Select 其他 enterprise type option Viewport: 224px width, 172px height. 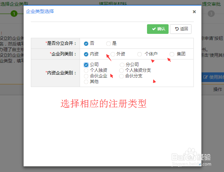(x=86, y=82)
